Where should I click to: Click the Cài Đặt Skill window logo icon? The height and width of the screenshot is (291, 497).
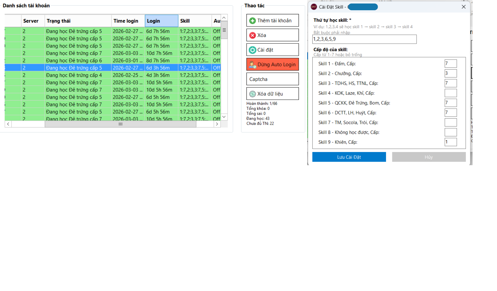coord(314,7)
